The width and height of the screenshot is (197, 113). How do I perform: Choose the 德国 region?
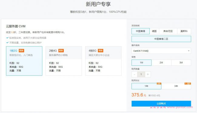154,31
